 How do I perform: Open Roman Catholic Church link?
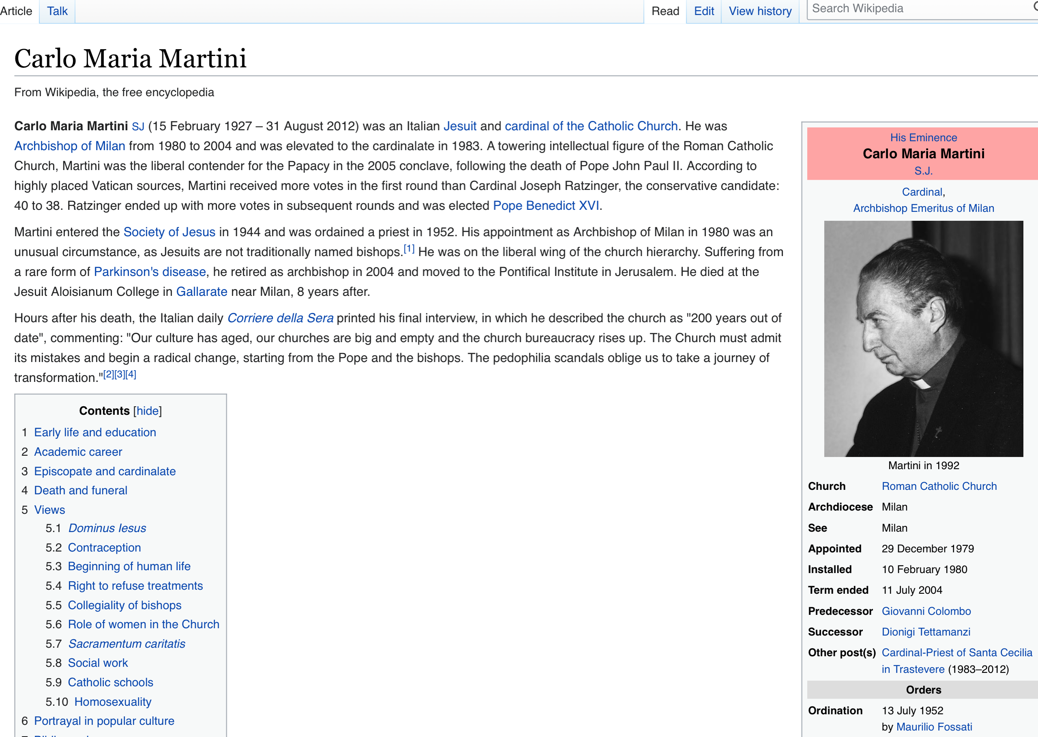(939, 487)
